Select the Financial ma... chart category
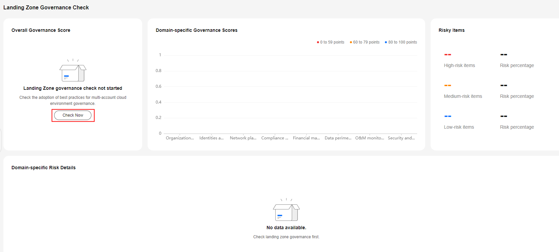Image resolution: width=559 pixels, height=252 pixels. tap(306, 138)
